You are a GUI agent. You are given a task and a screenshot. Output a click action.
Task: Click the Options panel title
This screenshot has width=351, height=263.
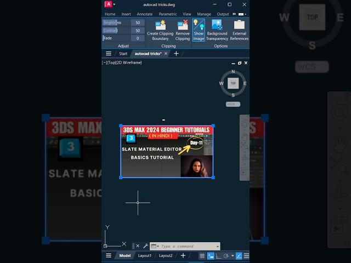[220, 46]
